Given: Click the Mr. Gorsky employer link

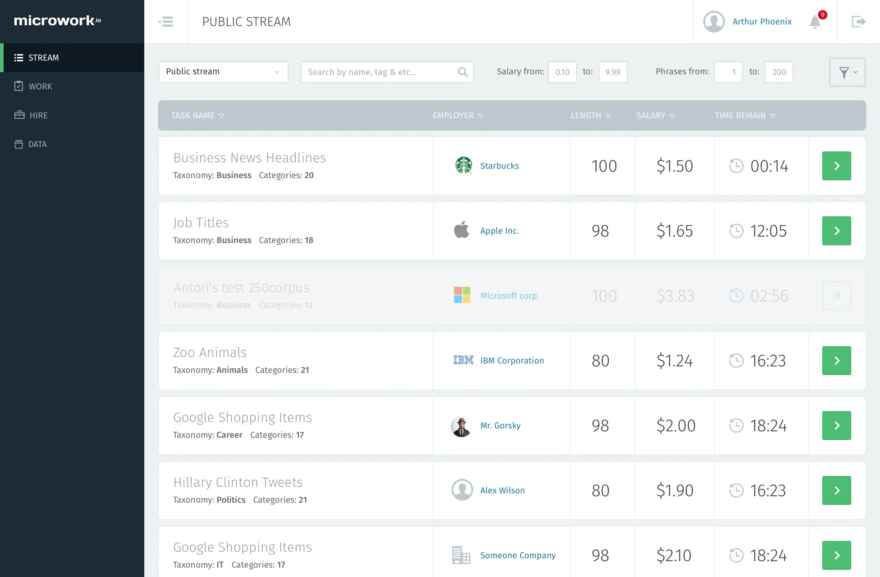Looking at the screenshot, I should point(500,426).
